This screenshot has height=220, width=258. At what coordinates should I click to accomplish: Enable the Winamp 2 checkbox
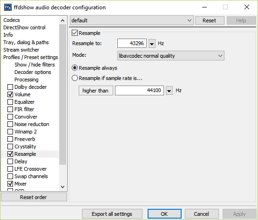pyautogui.click(x=10, y=132)
